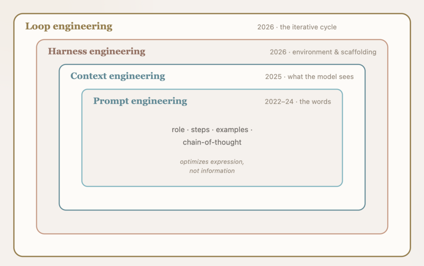This screenshot has height=266, width=424.
Task: Click empty space in Context box below Prompt box
Action: (212, 198)
